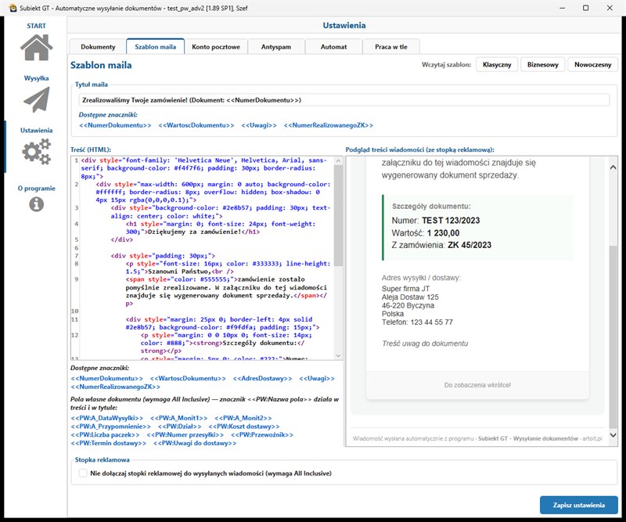
Task: Click 'Super firma JT' in preview
Action: [x=405, y=289]
